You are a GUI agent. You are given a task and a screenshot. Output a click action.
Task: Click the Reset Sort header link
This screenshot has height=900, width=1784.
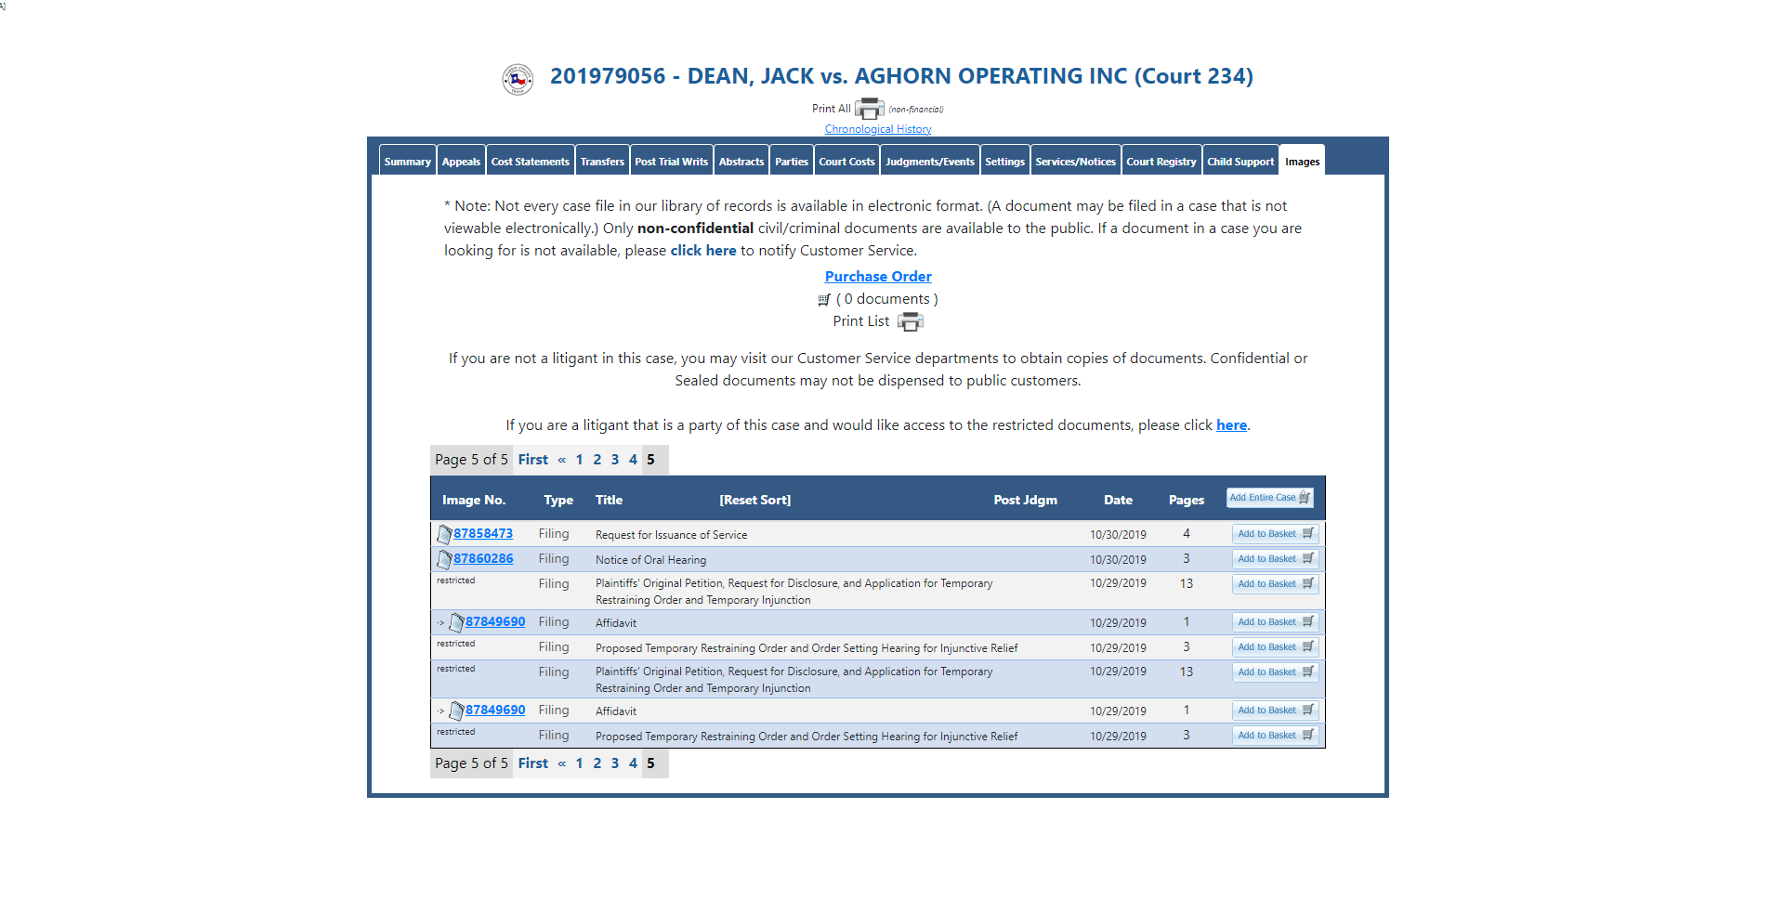click(755, 501)
